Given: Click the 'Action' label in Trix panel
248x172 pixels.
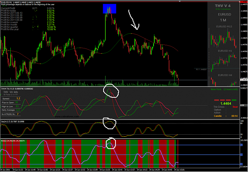Looking at the screenshot, I should (217, 113).
